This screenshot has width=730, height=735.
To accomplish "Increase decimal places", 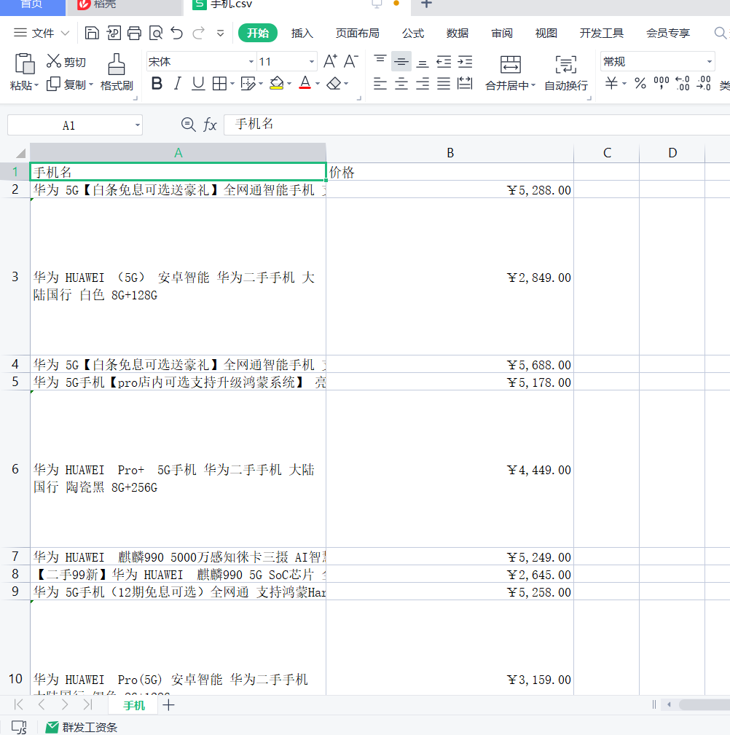I will coord(683,84).
